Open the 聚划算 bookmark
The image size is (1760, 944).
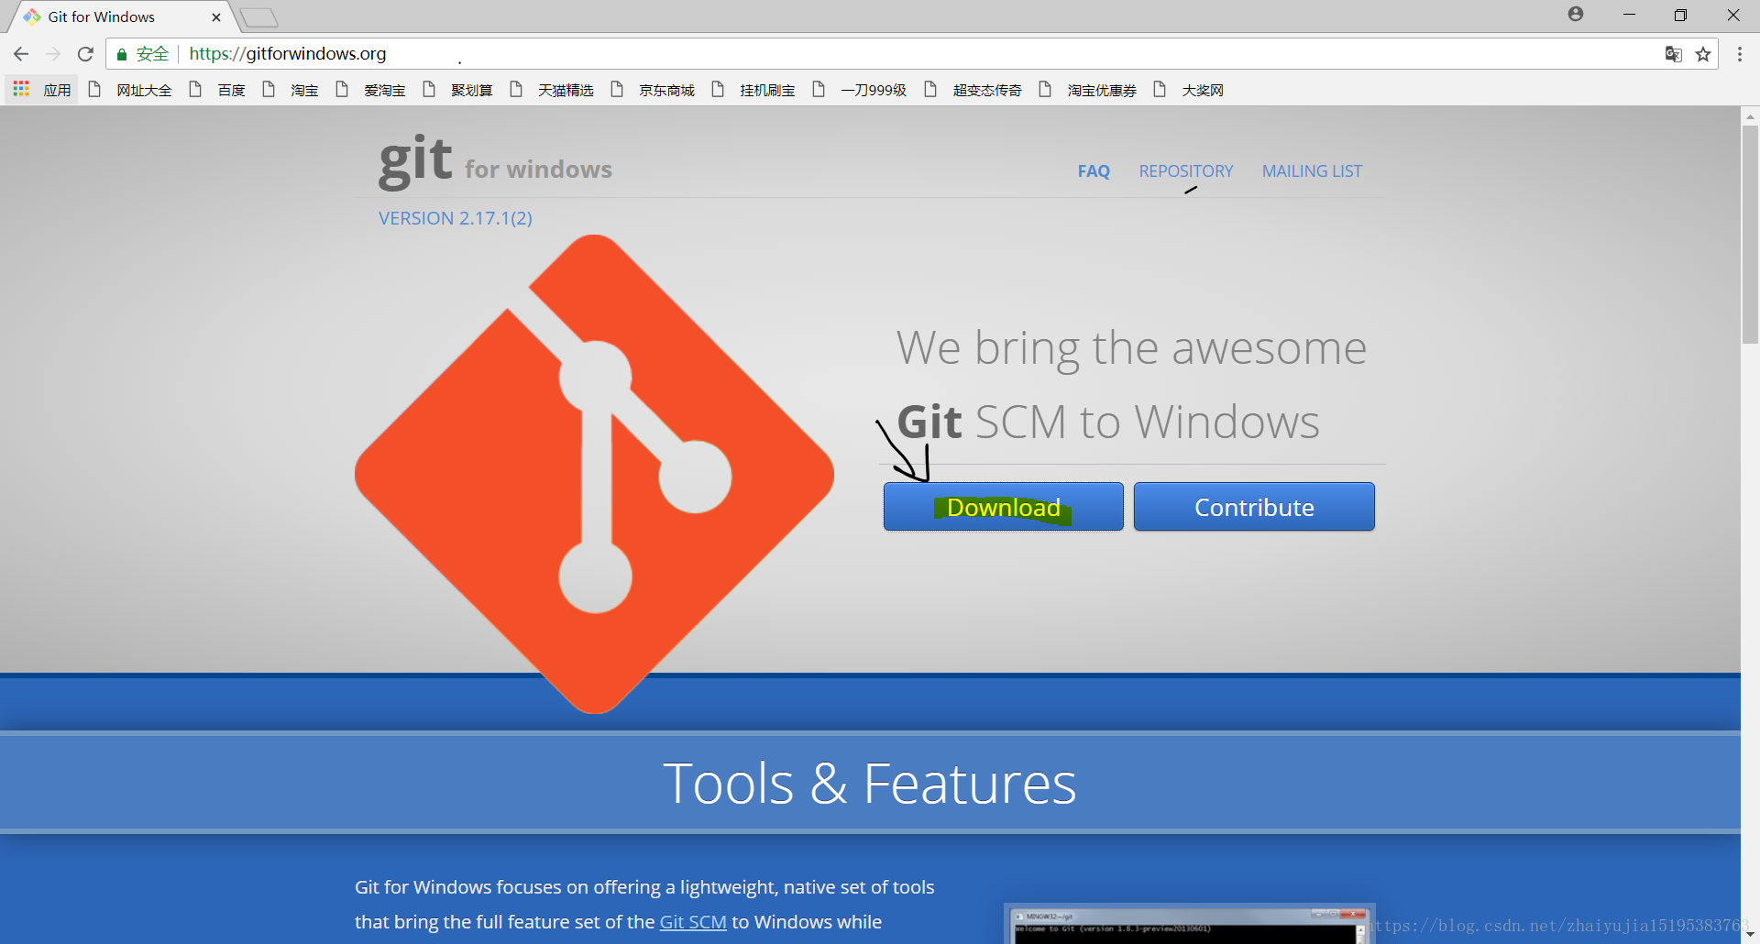pos(457,90)
